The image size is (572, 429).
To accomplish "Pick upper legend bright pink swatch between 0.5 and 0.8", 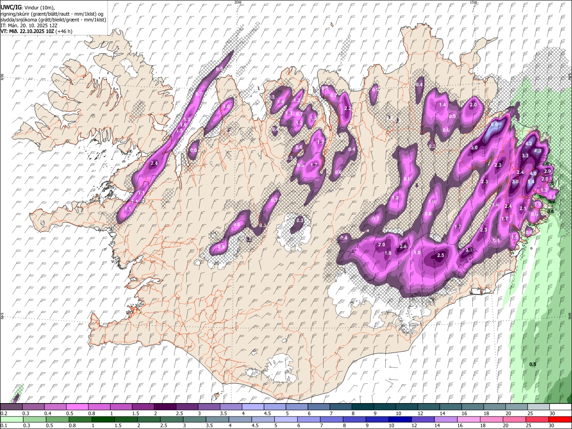I will tap(77, 407).
